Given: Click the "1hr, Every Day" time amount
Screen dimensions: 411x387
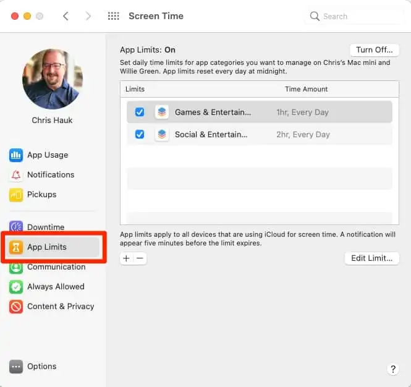Looking at the screenshot, I should click(x=302, y=113).
